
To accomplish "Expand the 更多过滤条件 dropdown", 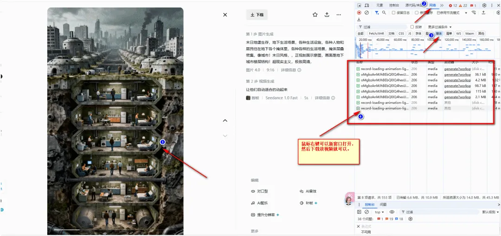I will tap(440, 27).
